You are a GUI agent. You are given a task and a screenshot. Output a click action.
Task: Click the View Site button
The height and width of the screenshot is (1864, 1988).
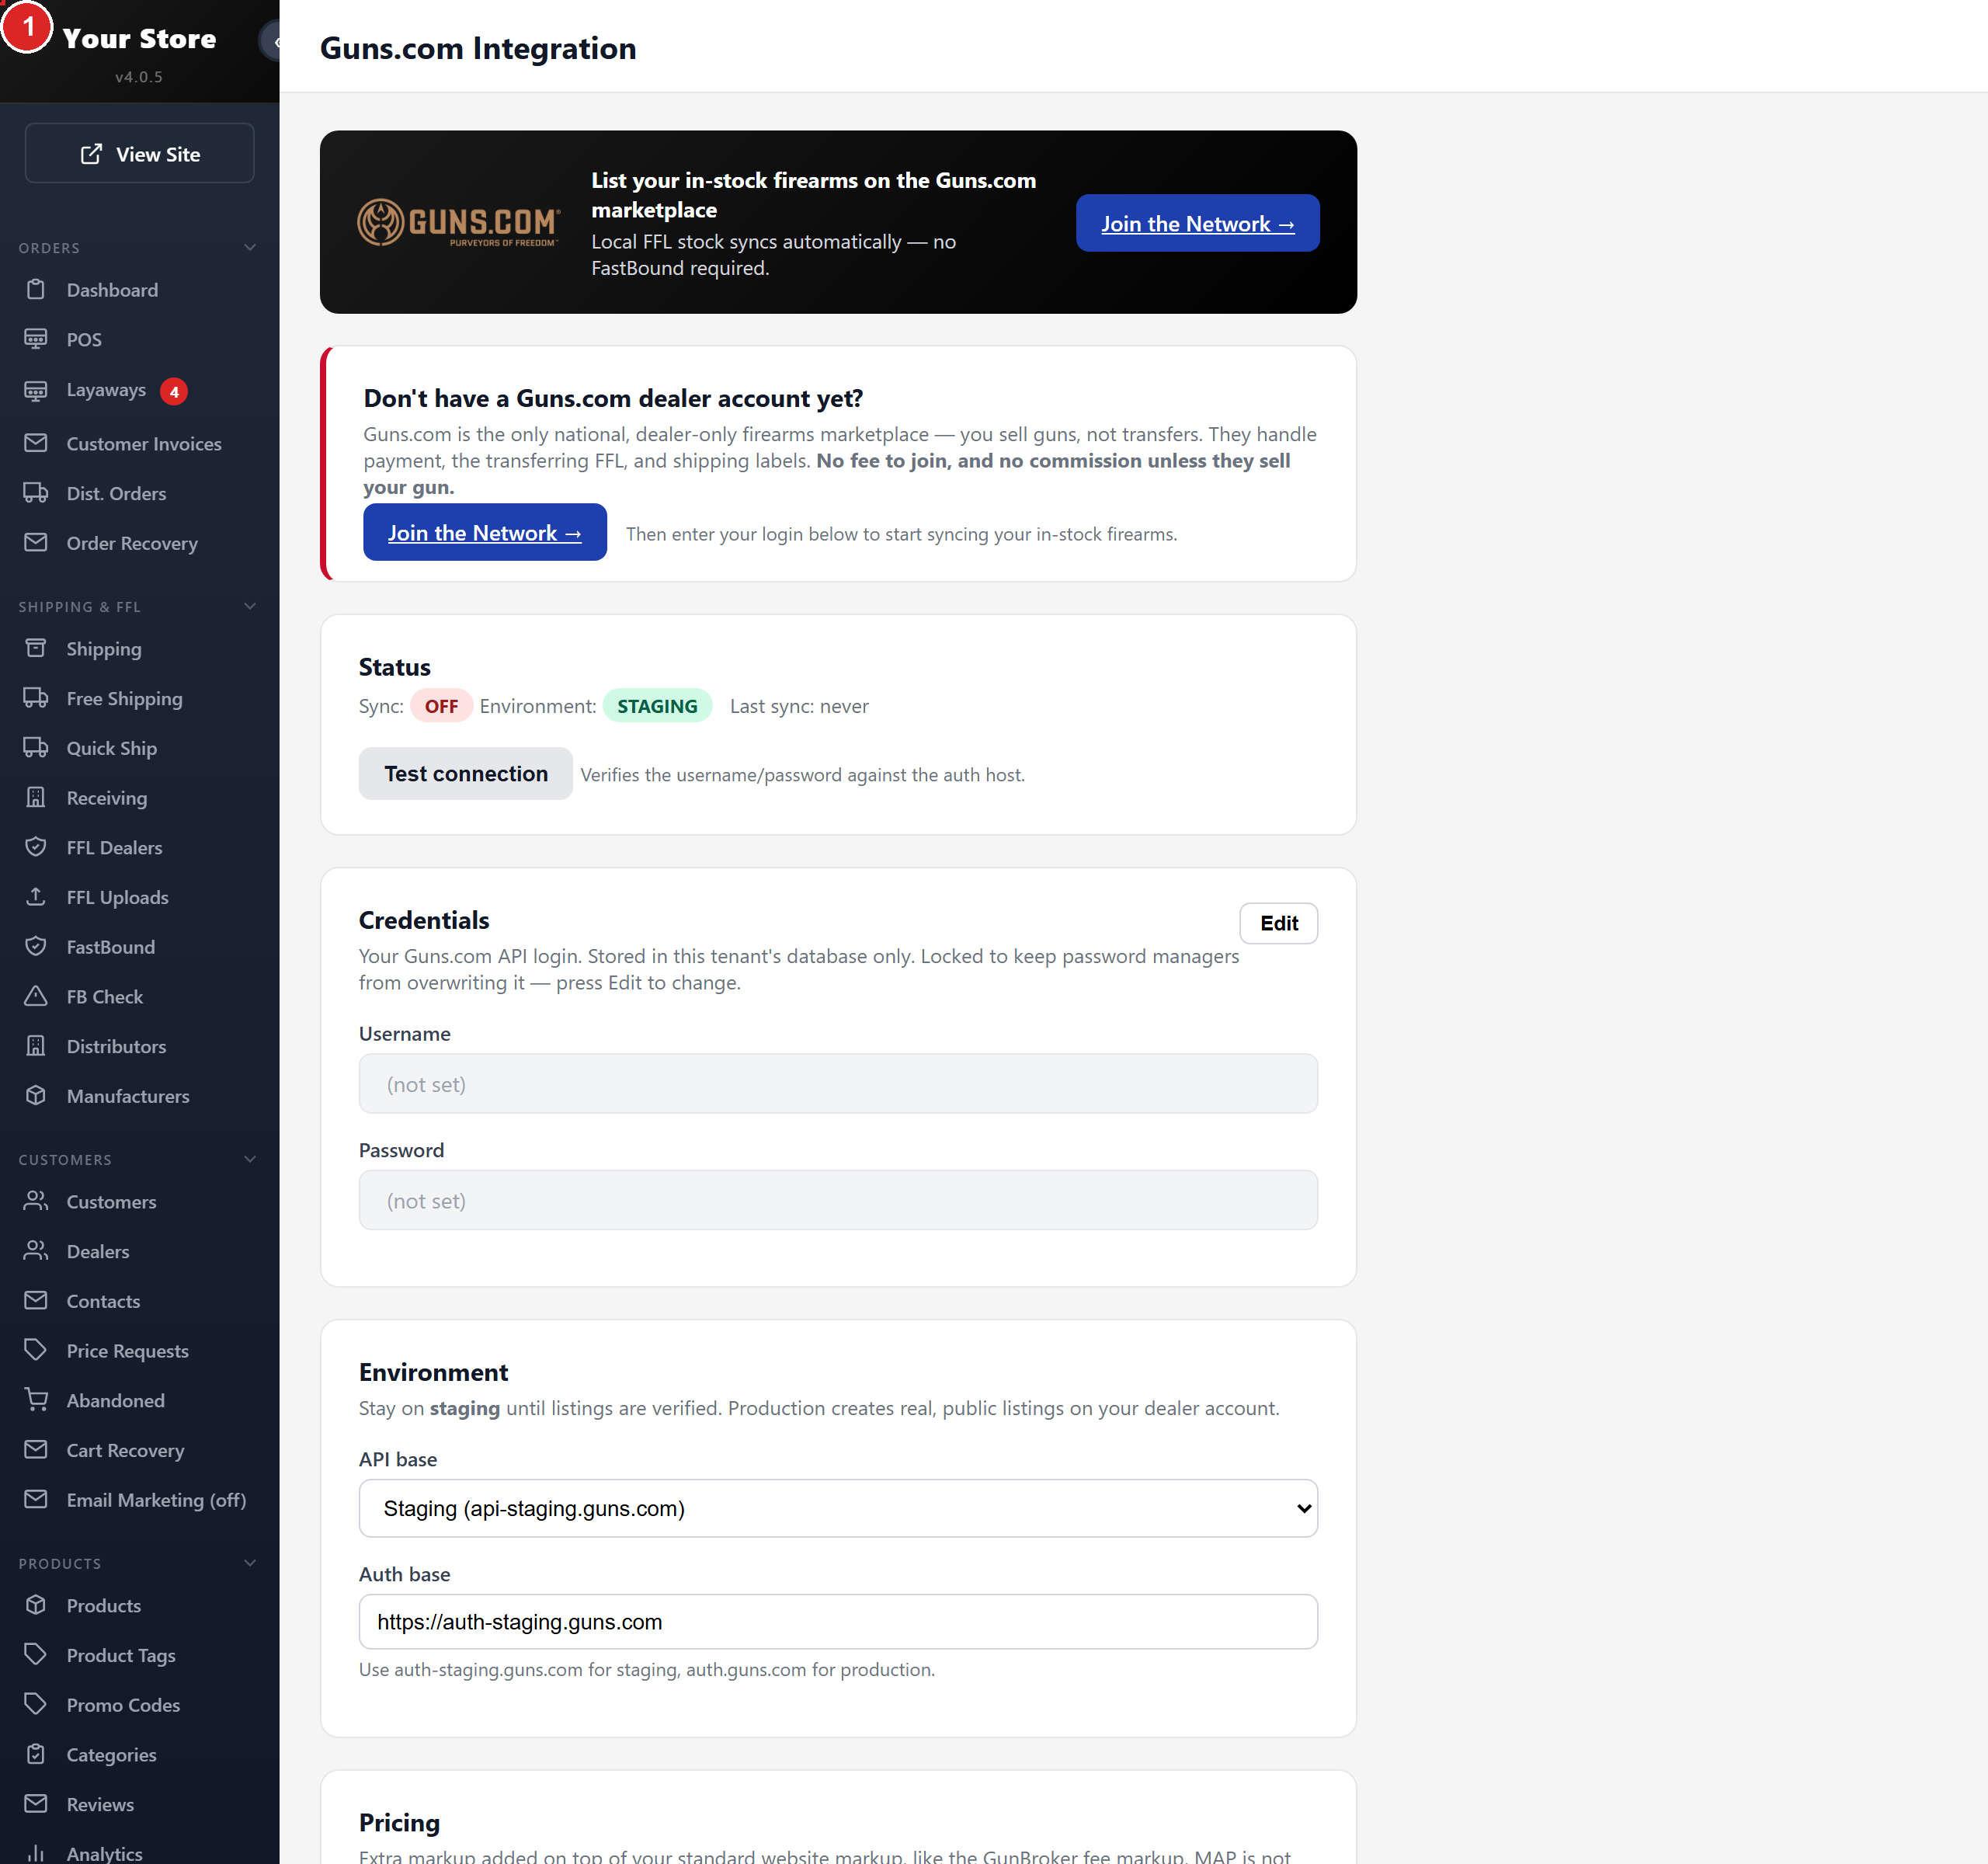click(x=139, y=153)
